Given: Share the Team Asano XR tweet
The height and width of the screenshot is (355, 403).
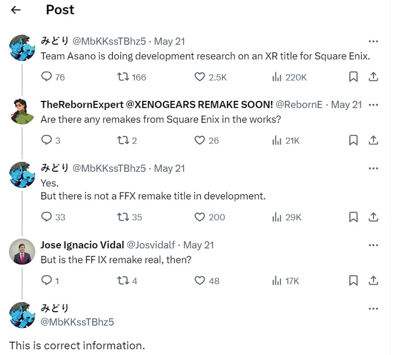Looking at the screenshot, I should 373,77.
